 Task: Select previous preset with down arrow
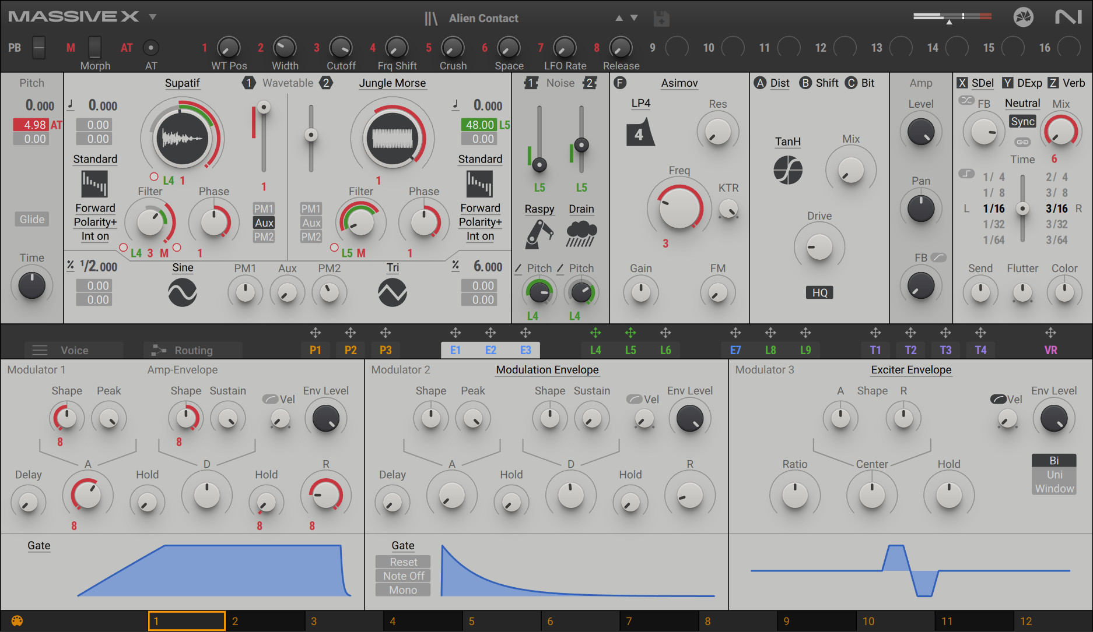coord(634,18)
